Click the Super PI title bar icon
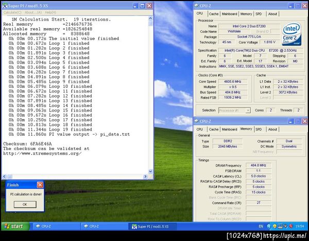309x241 pixels. (5, 6)
